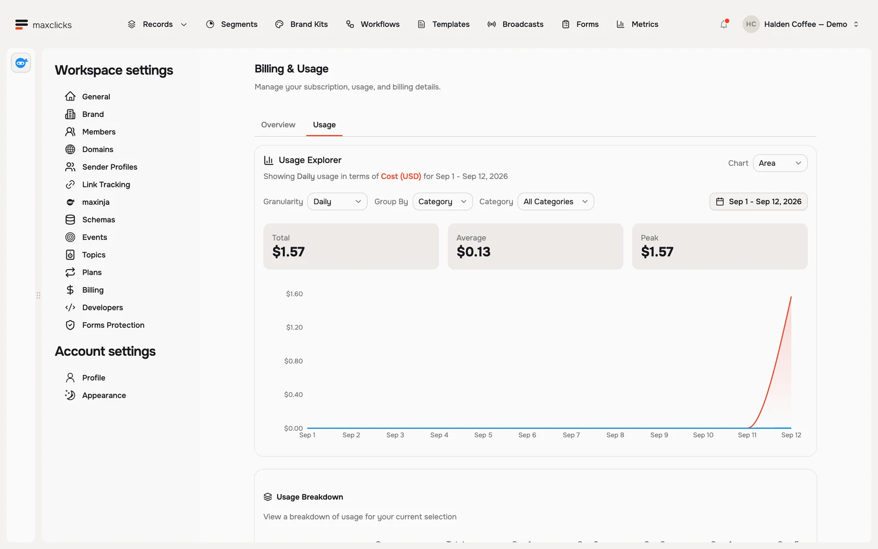Click the Events target icon
This screenshot has width=878, height=549.
pyautogui.click(x=70, y=237)
